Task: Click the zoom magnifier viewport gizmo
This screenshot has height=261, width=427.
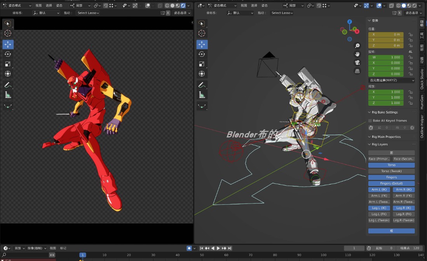Action: (x=357, y=46)
